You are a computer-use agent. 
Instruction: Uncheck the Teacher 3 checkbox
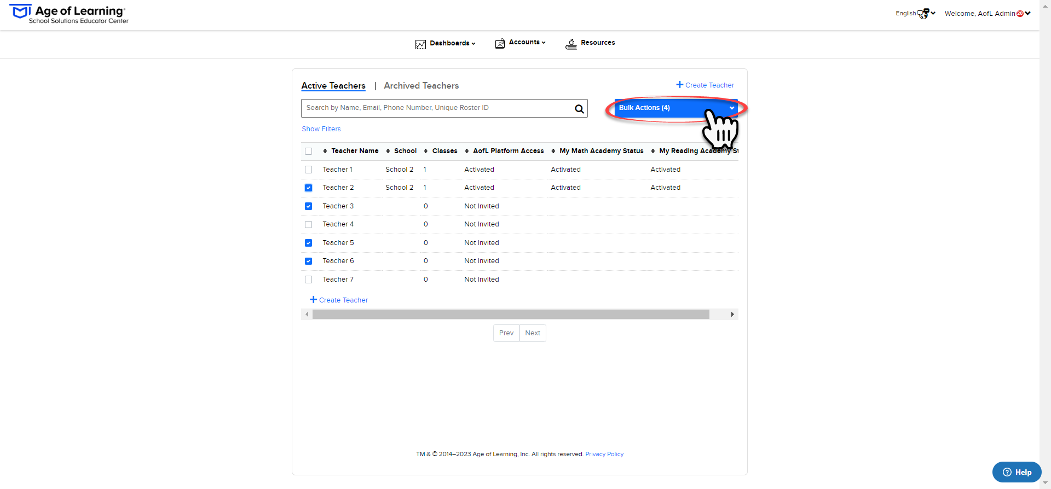[309, 206]
